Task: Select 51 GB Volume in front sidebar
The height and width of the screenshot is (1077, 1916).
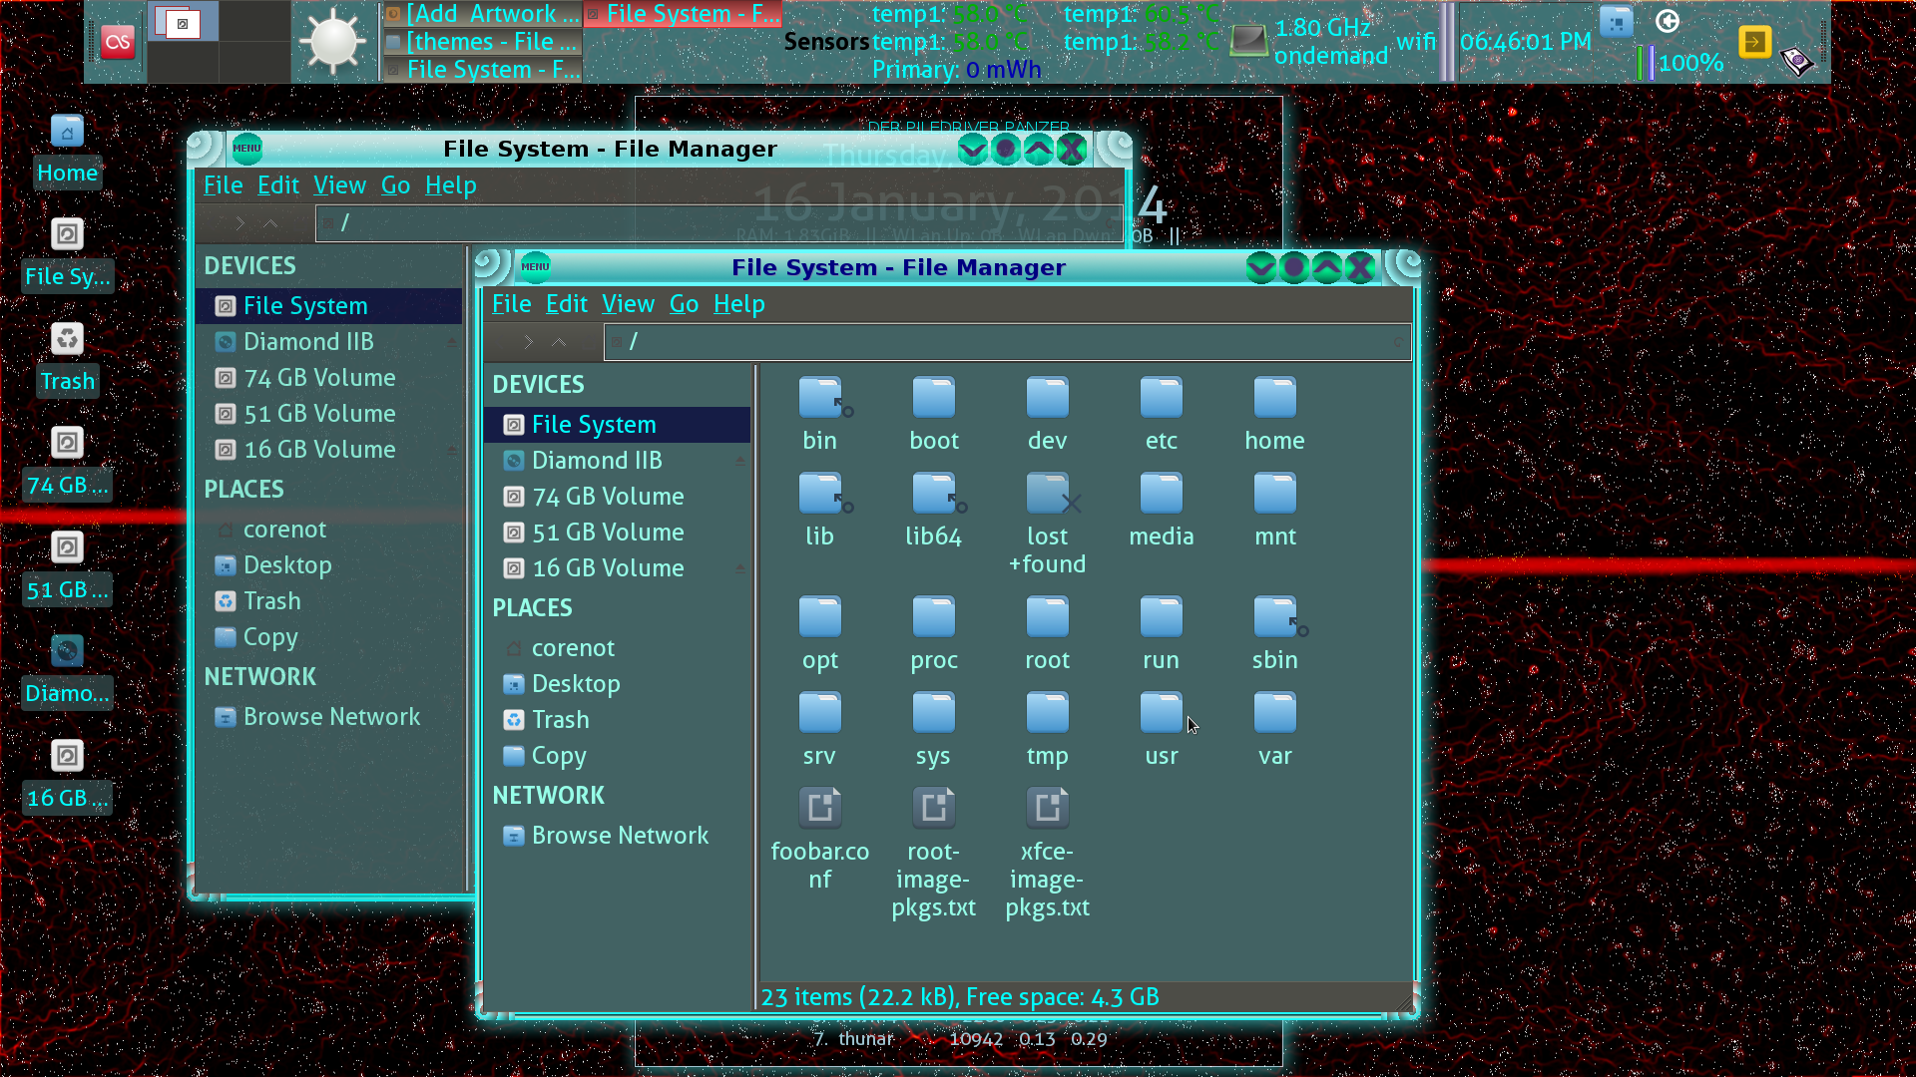Action: point(617,533)
